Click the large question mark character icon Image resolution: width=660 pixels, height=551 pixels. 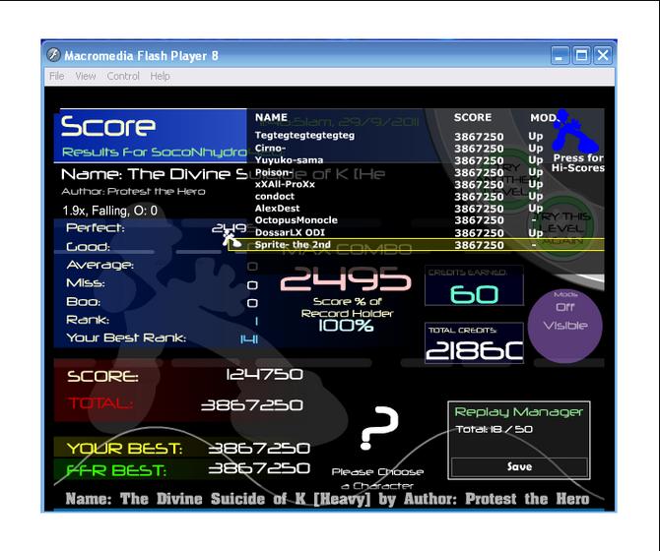coord(379,428)
